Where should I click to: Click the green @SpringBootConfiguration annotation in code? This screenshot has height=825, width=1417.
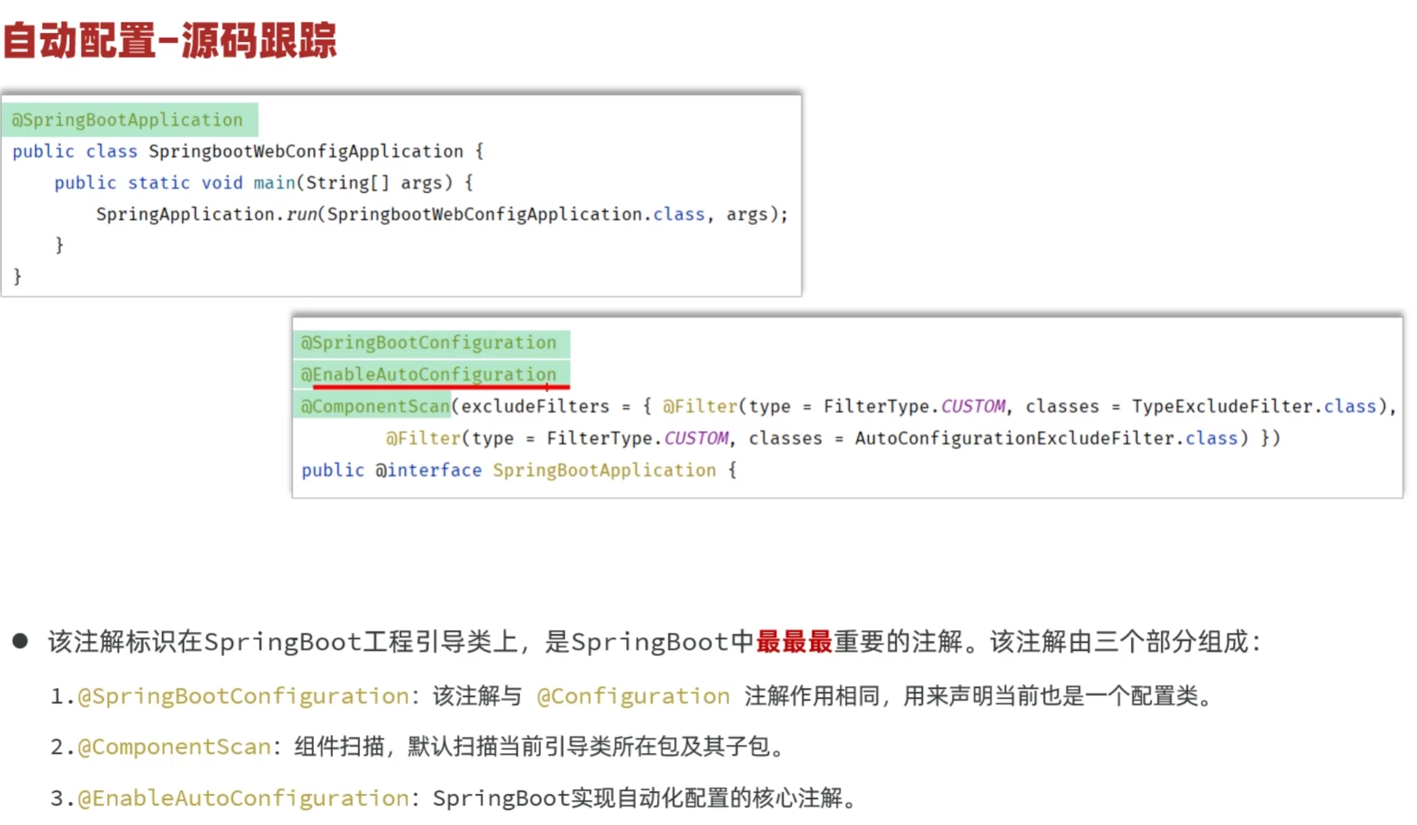pos(428,343)
